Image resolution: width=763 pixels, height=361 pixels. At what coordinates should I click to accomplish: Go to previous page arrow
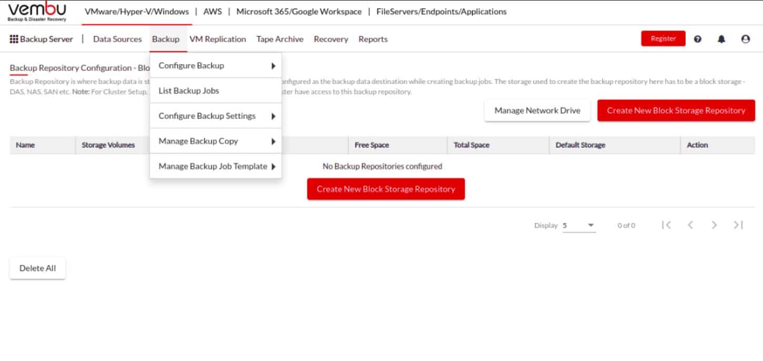[690, 225]
